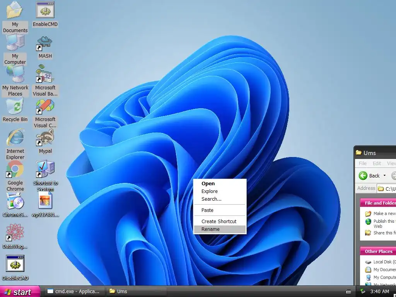396x297 pixels.
Task: Choose Explore from the context menu
Action: (x=220, y=191)
